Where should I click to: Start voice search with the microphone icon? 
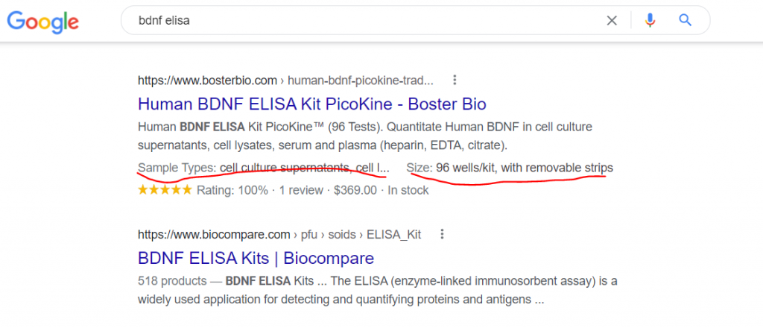coord(650,20)
